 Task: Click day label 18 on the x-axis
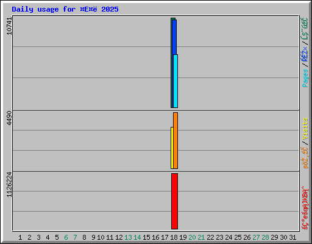174,237
